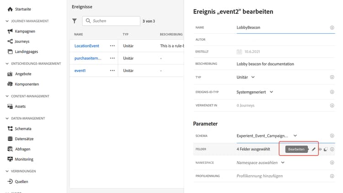343x193 pixels.
Task: Click the copy payload icon in Felder row
Action: [326, 149]
